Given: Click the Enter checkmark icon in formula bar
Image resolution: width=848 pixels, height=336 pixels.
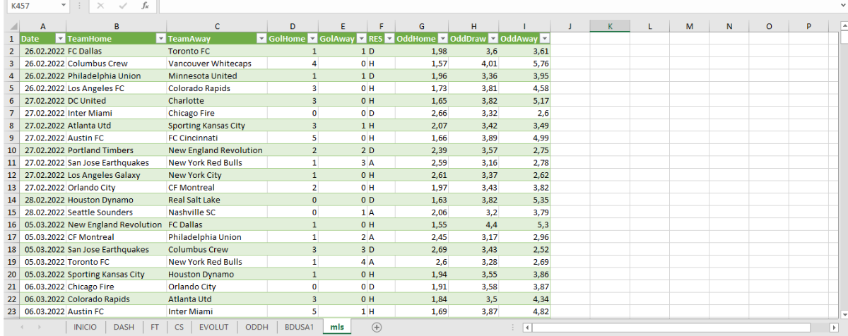Looking at the screenshot, I should 122,6.
